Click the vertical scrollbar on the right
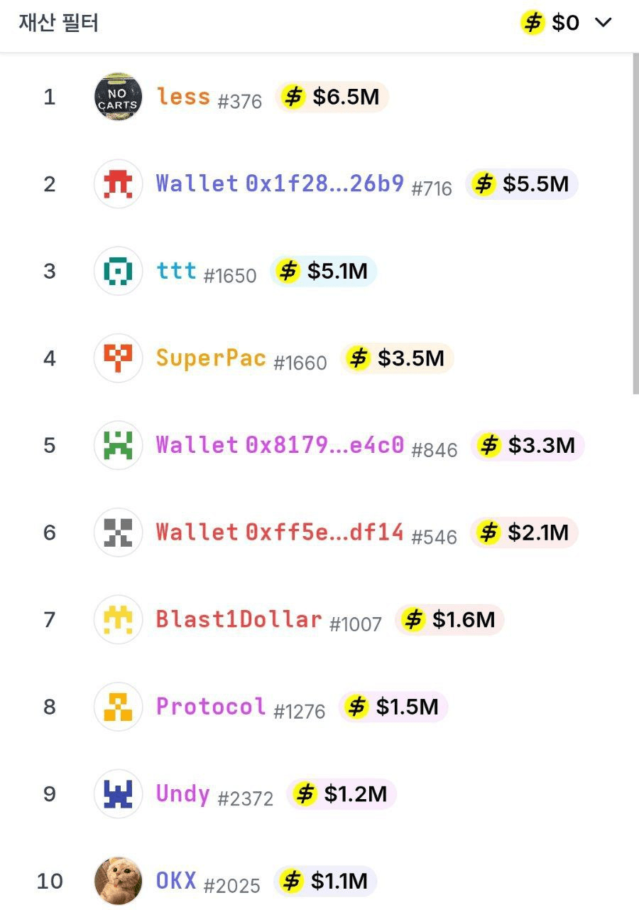639x910 pixels. pos(635,224)
